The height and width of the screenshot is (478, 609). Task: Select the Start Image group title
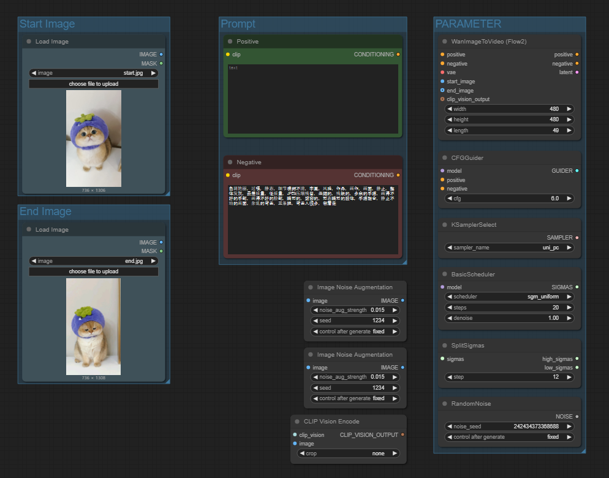pyautogui.click(x=47, y=24)
